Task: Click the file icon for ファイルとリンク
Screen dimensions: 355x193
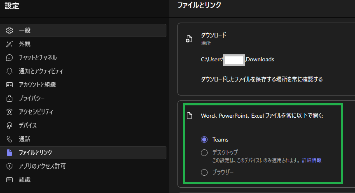Action: tap(9, 153)
